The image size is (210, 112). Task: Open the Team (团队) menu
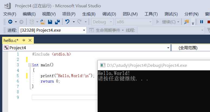[130, 14]
